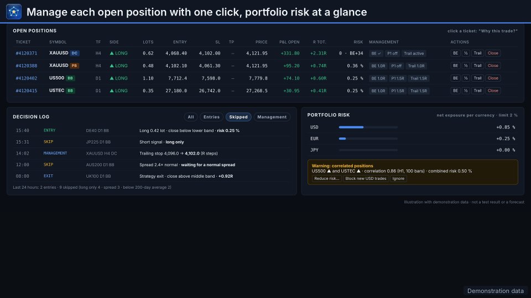
Task: Toggle 'BE 1.0R' chip in USTEC row
Action: (x=378, y=91)
